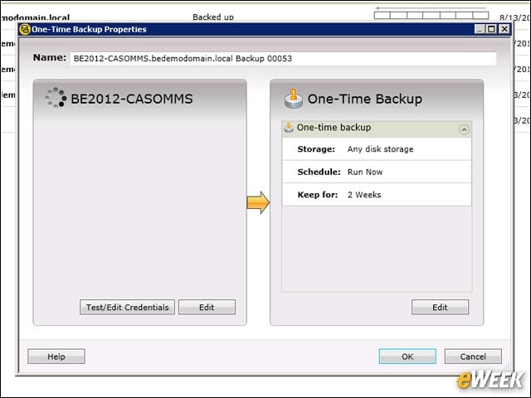Screen dimensions: 531x398
Task: Click the One-time backup section header label
Action: tap(334, 128)
